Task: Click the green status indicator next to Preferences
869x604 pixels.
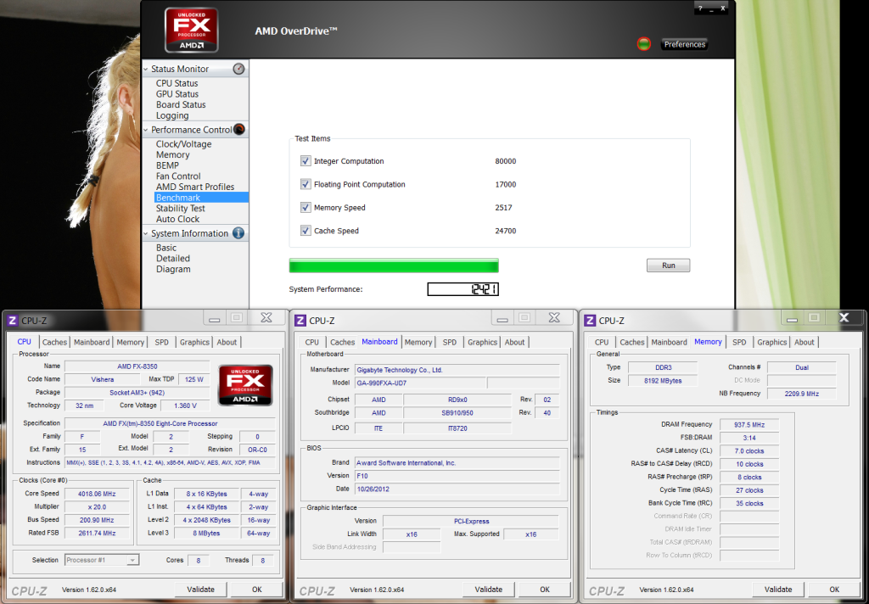Action: 643,44
